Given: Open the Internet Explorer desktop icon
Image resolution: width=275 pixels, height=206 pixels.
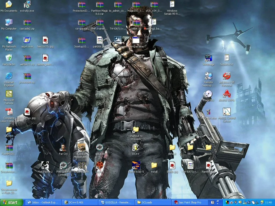Looking at the screenshot, I should 9,76.
